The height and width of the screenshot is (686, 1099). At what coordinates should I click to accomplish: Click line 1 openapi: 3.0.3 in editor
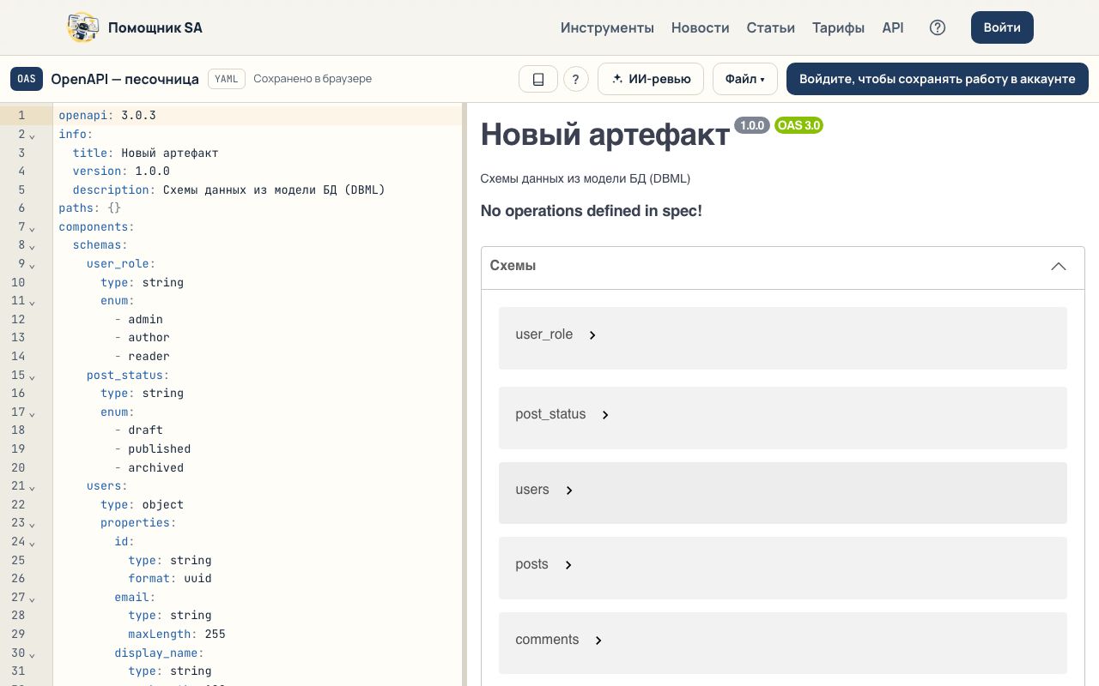tap(107, 115)
